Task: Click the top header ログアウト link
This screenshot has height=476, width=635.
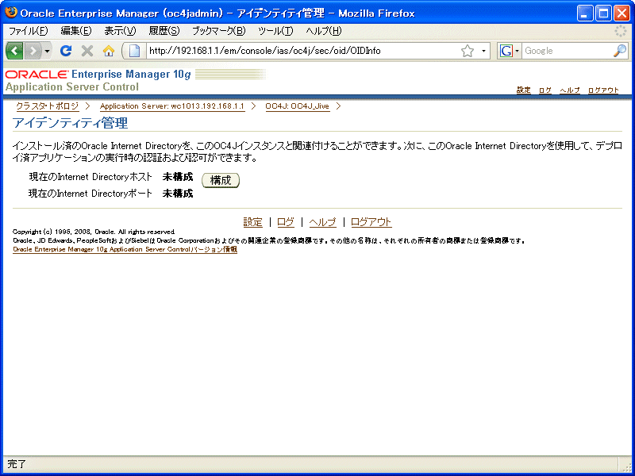Action: [603, 90]
